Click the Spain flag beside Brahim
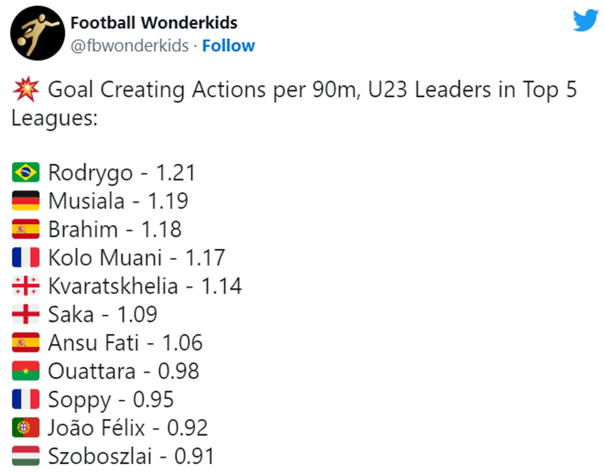 [x=26, y=229]
